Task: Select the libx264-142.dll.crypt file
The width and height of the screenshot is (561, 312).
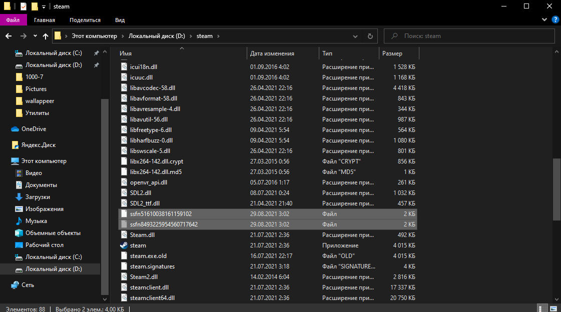Action: [x=268, y=161]
